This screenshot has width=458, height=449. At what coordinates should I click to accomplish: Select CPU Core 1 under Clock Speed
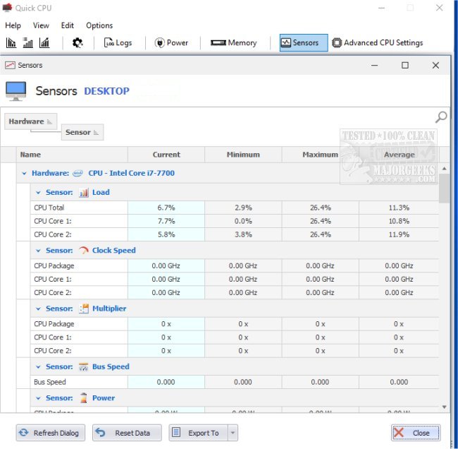235,280
